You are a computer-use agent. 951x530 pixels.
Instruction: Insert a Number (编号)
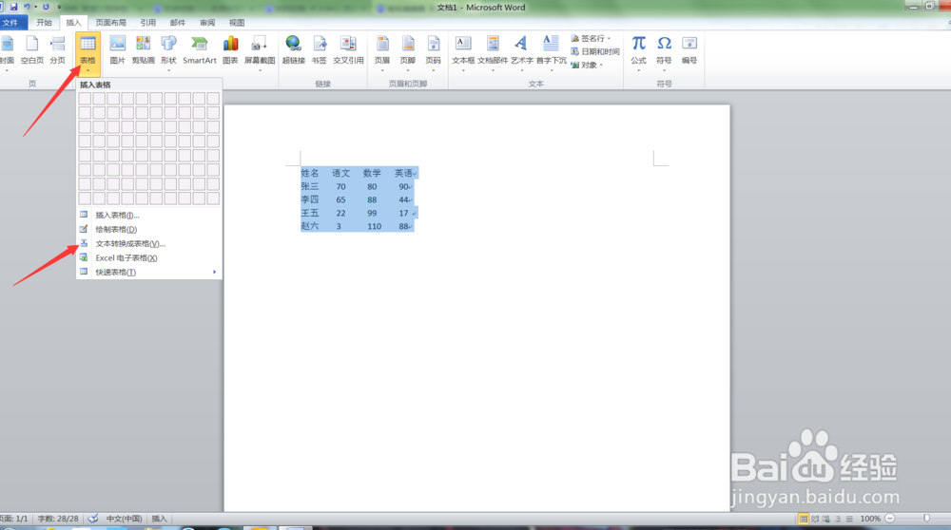(x=689, y=50)
